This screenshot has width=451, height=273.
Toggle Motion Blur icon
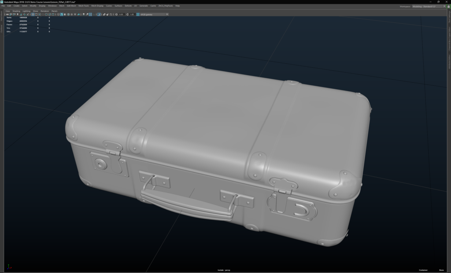(x=87, y=15)
